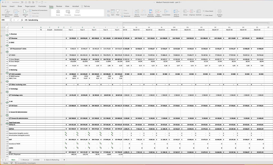This screenshot has height=165, width=273.
Task: Toggle the AutoSave switch
Action: 22,2
